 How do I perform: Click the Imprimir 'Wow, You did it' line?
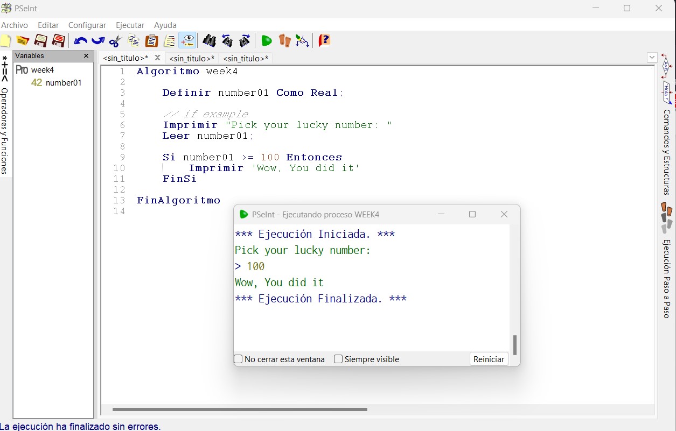pos(274,168)
